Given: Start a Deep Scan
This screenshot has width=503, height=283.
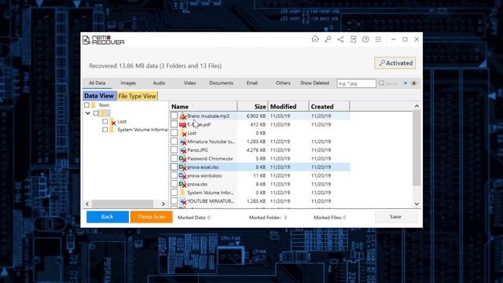Looking at the screenshot, I should click(x=152, y=217).
